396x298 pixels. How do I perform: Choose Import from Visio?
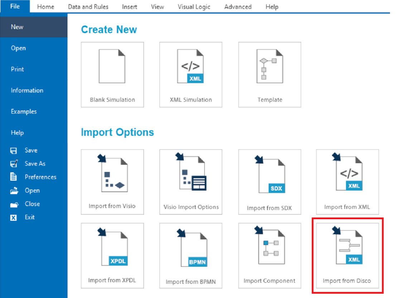tap(112, 182)
